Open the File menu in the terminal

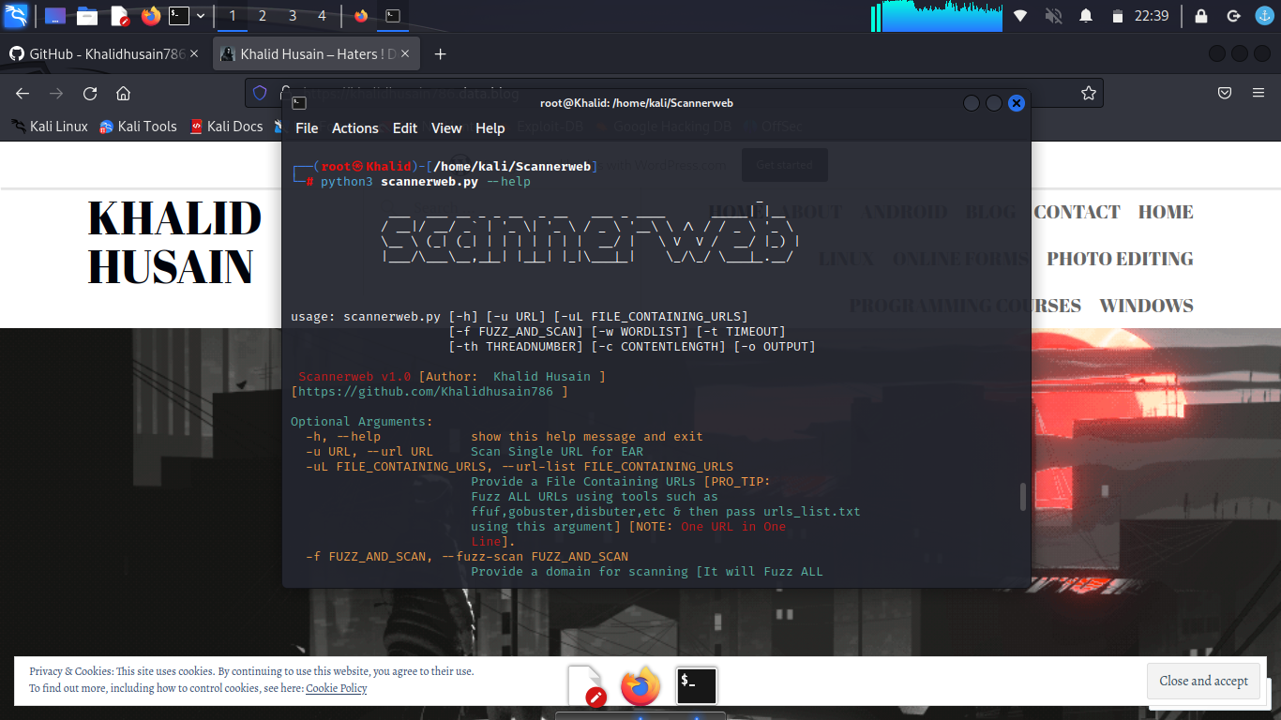click(x=307, y=128)
